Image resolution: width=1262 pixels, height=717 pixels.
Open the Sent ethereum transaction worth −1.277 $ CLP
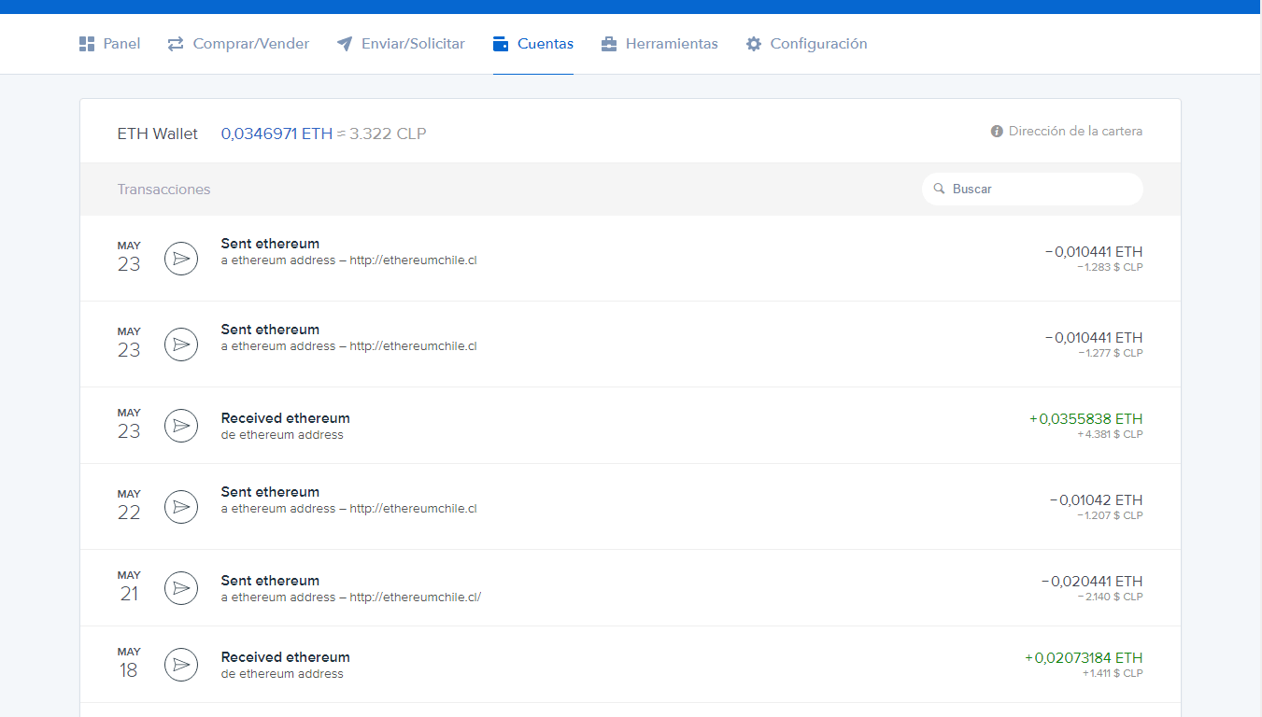tap(631, 344)
